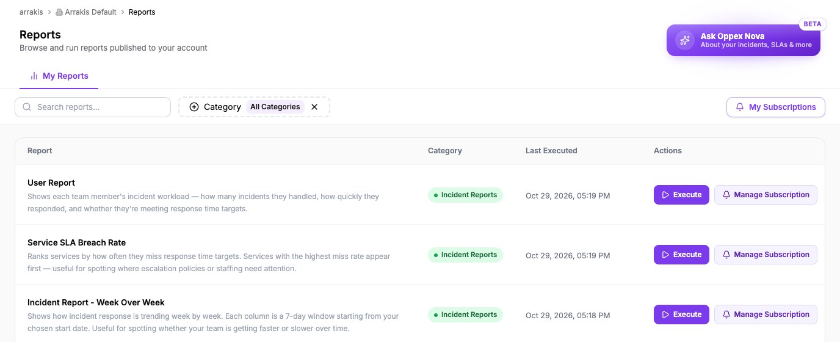840x342 pixels.
Task: Manage subscription for Incident Report - Week Over Week
Action: point(766,315)
